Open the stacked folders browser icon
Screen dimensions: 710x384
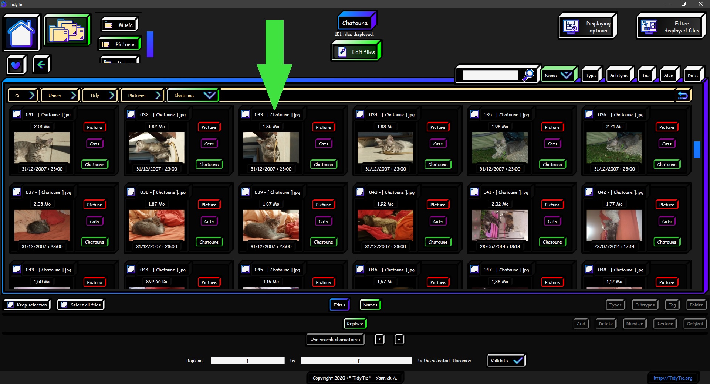click(x=67, y=30)
